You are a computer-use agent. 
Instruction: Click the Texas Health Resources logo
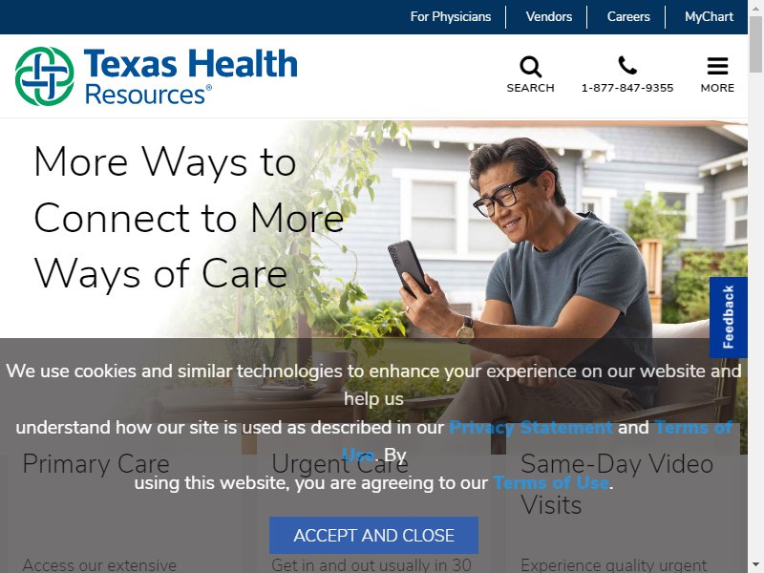point(157,76)
